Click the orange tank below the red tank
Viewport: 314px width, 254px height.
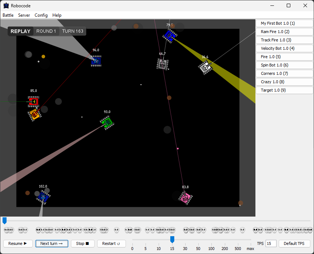(x=35, y=114)
